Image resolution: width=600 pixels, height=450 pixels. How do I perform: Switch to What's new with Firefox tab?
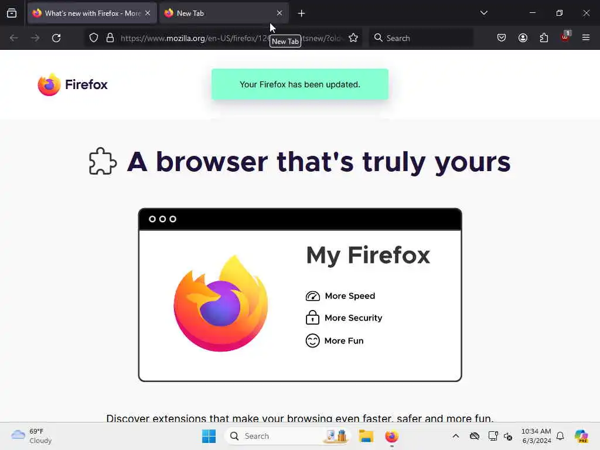tap(92, 13)
